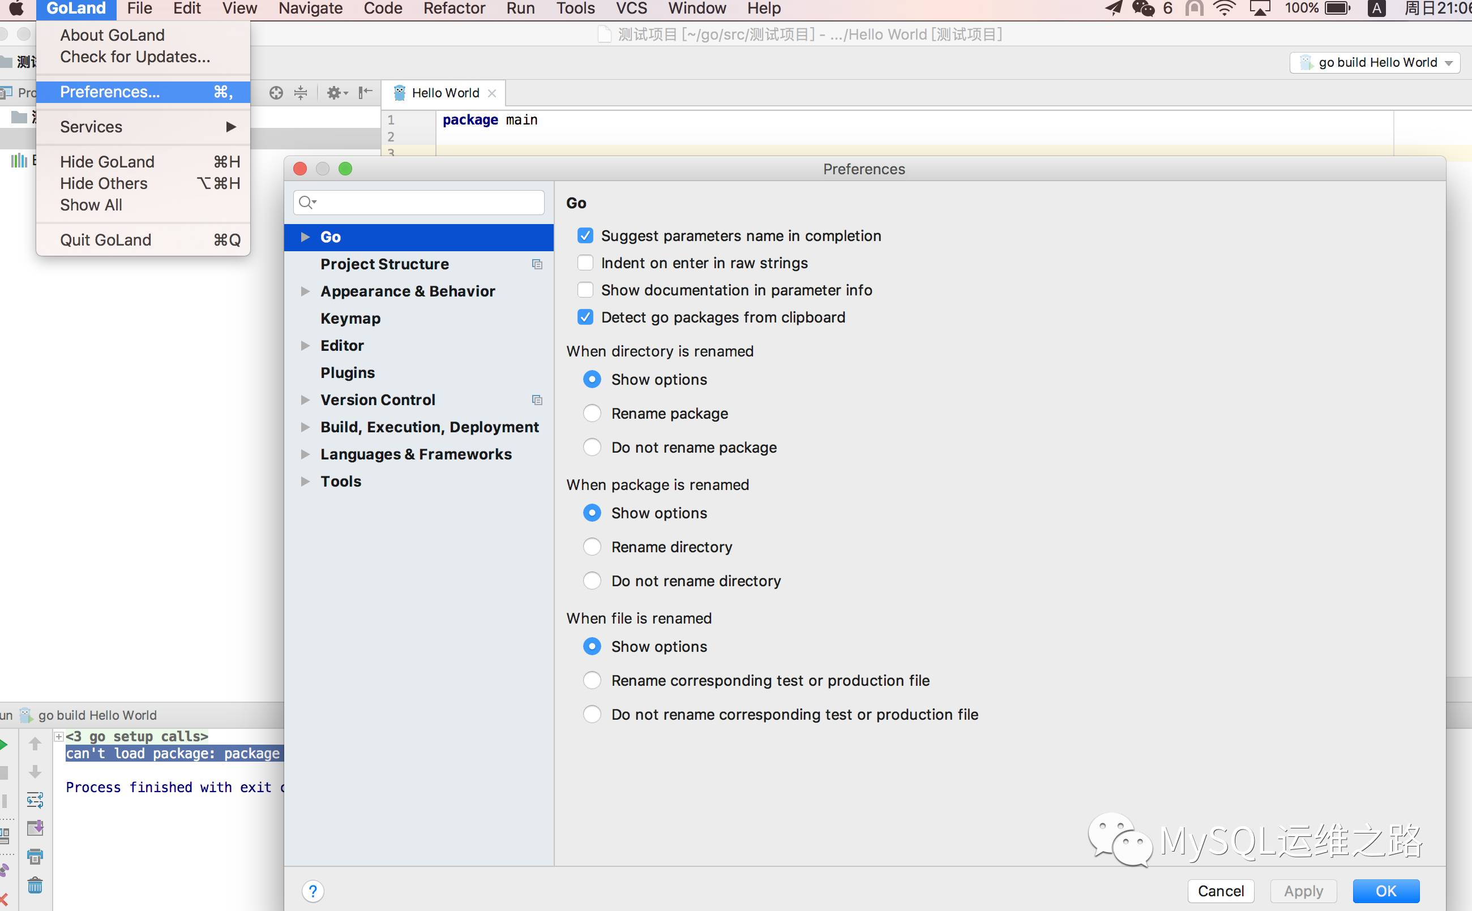1472x911 pixels.
Task: Click the AirPlay display icon in menu bar
Action: pyautogui.click(x=1260, y=8)
